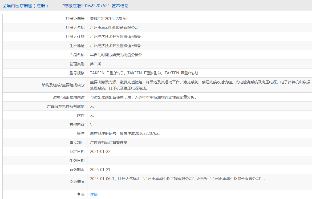Click the 备注 original registration number text

125,133
